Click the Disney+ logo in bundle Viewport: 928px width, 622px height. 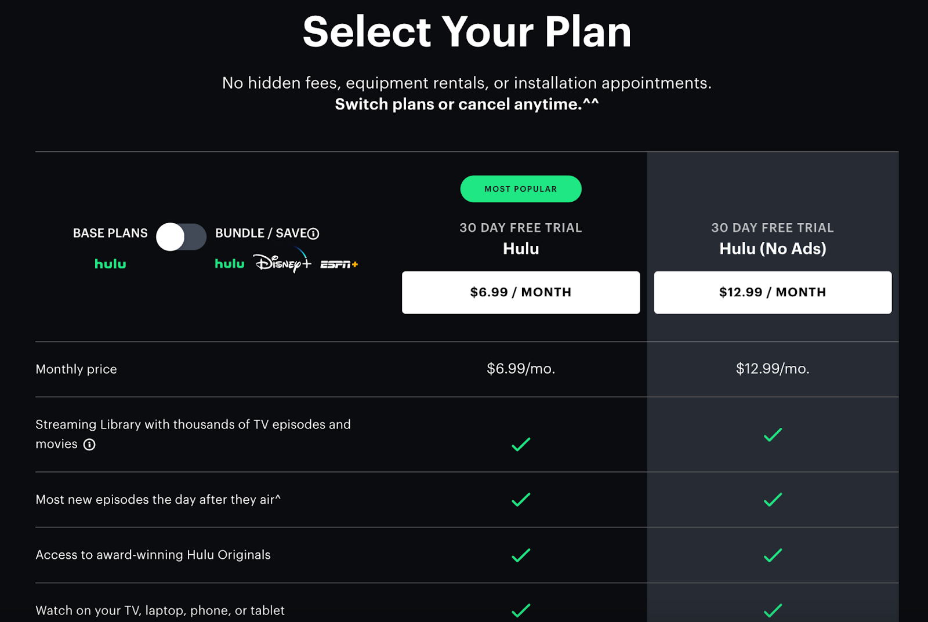click(282, 263)
